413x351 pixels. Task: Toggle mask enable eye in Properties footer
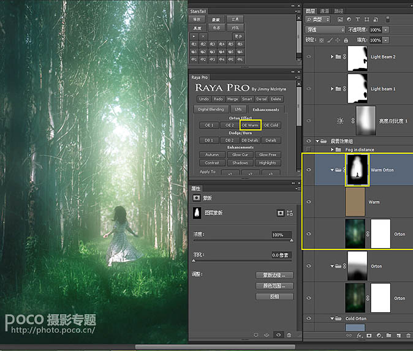[x=278, y=335]
